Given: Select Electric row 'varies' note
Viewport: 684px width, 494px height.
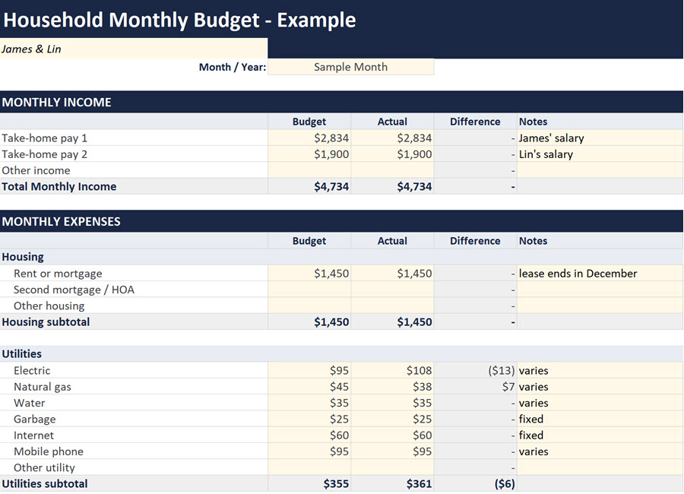Looking at the screenshot, I should (600, 371).
